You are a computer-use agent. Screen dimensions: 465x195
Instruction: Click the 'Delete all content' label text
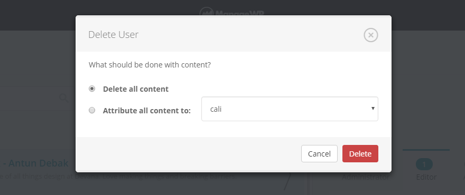[x=136, y=89]
